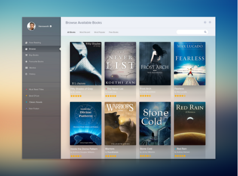The image size is (238, 176).
Task: Click the Favourite Books star icon
Action: coord(26,61)
